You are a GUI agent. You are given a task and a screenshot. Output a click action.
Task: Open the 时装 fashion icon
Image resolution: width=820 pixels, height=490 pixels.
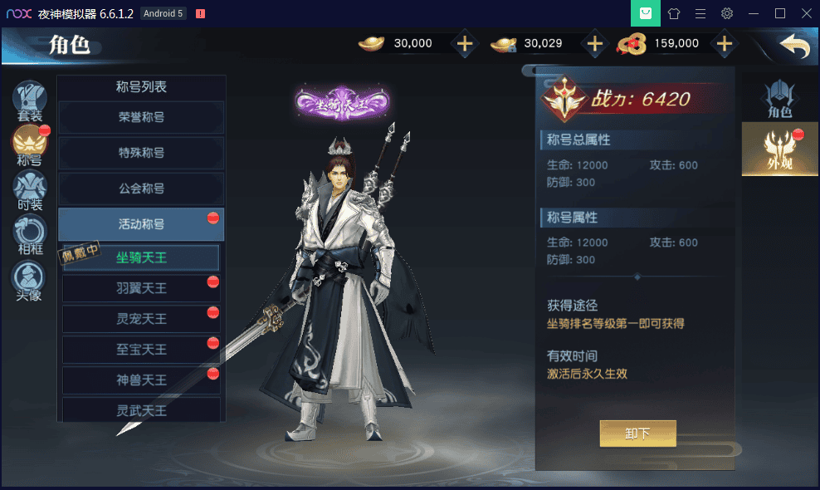(x=30, y=189)
